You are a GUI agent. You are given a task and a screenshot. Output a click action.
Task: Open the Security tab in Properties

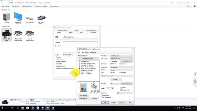pyautogui.click(x=76, y=31)
